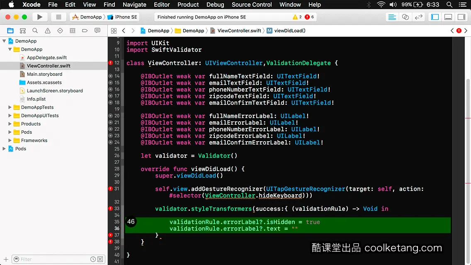
Task: Open the Editor menu
Action: [x=162, y=5]
